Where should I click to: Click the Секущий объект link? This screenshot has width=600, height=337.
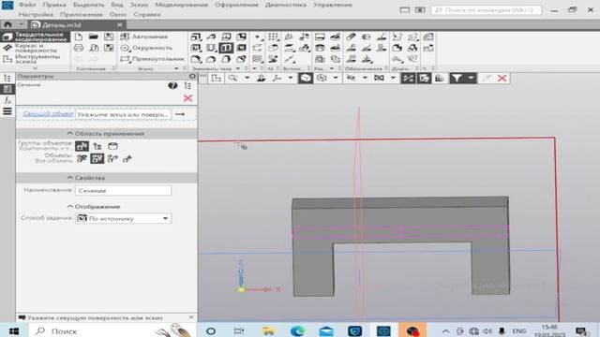[x=48, y=114]
